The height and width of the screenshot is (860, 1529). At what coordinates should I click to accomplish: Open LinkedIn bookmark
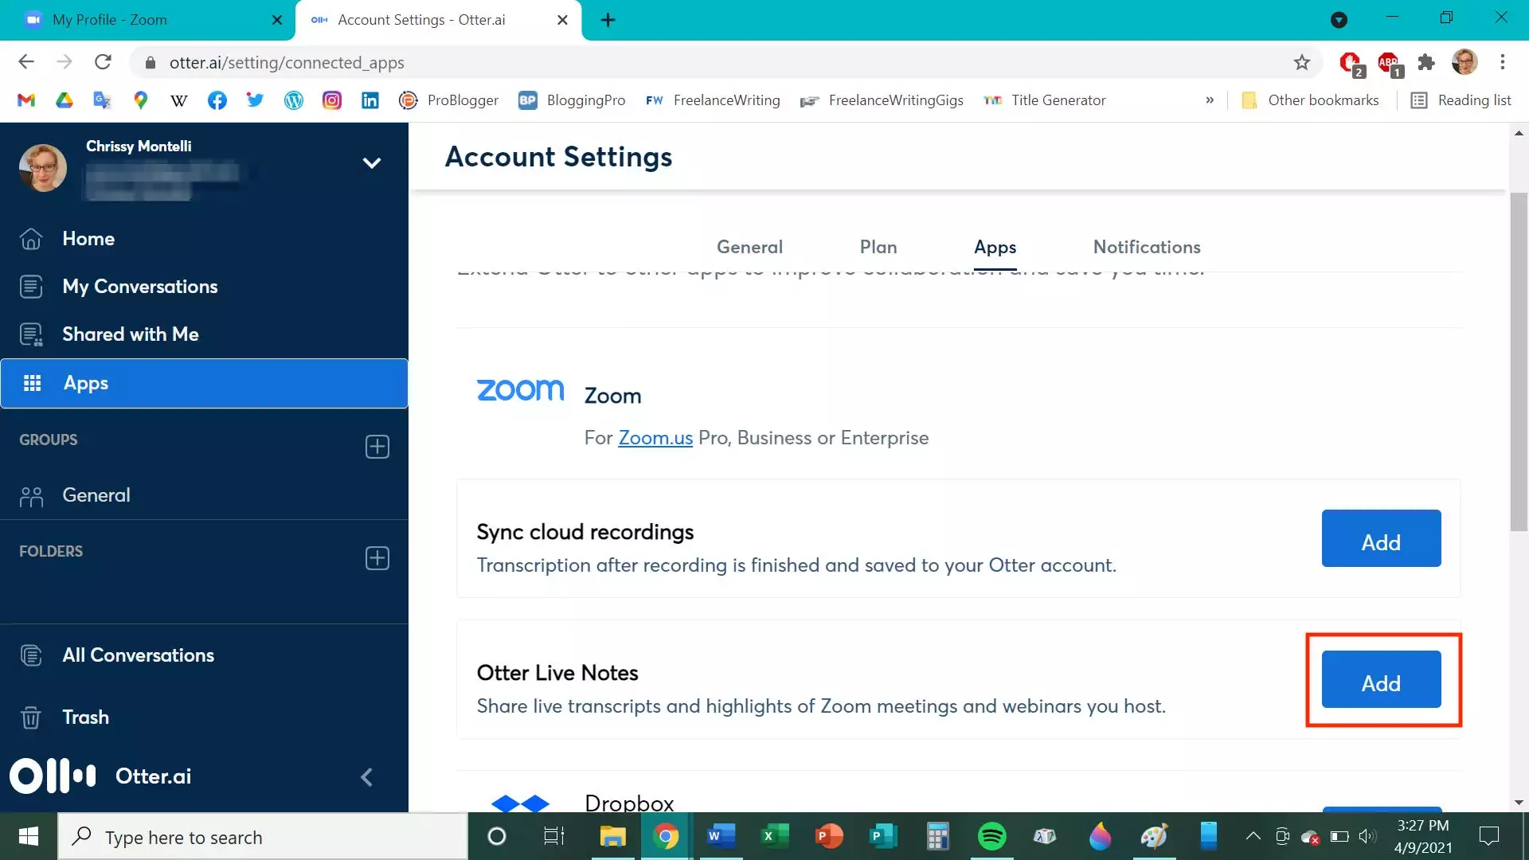(x=370, y=100)
